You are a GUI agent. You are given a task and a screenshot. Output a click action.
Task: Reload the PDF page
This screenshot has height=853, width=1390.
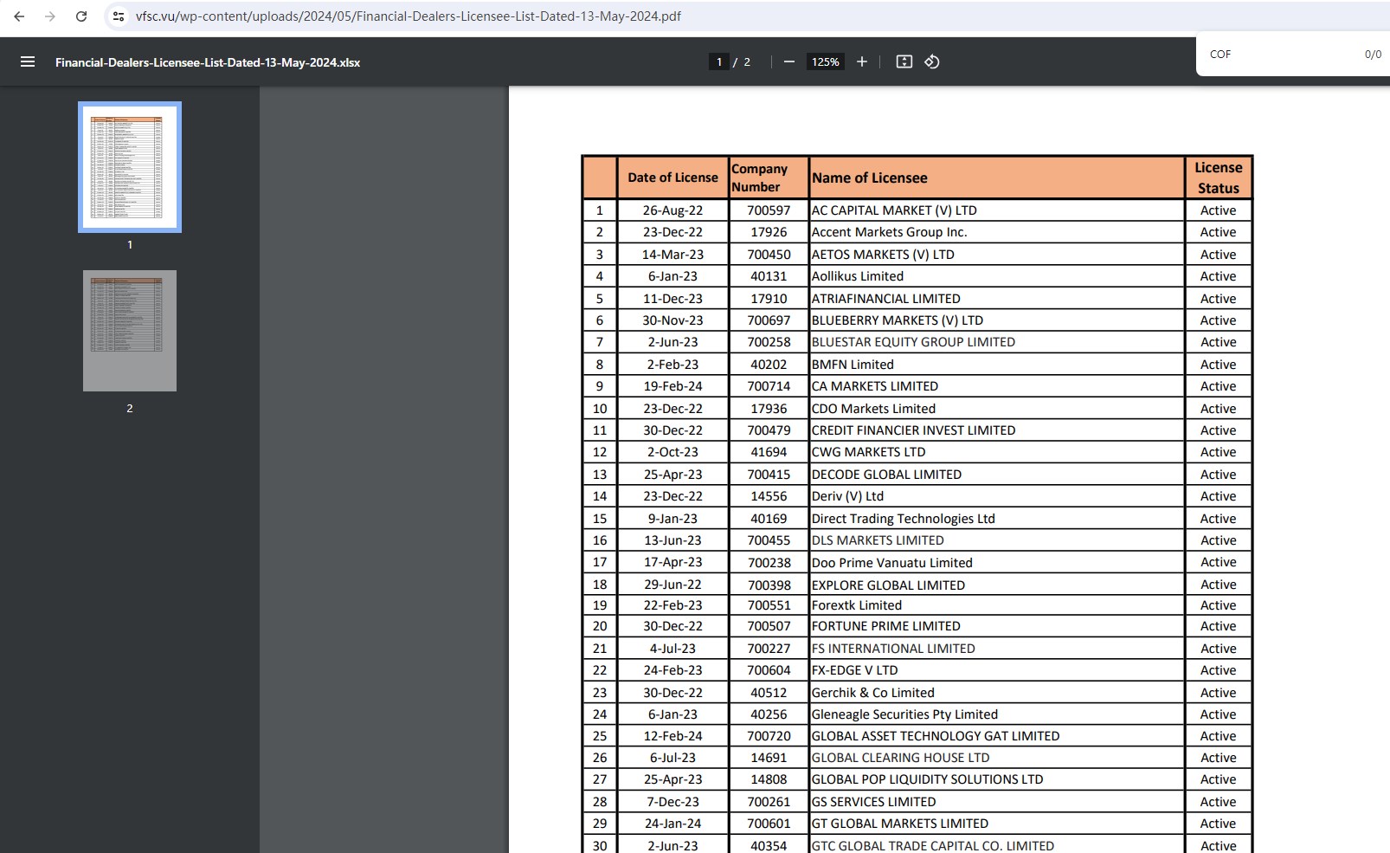(x=81, y=16)
